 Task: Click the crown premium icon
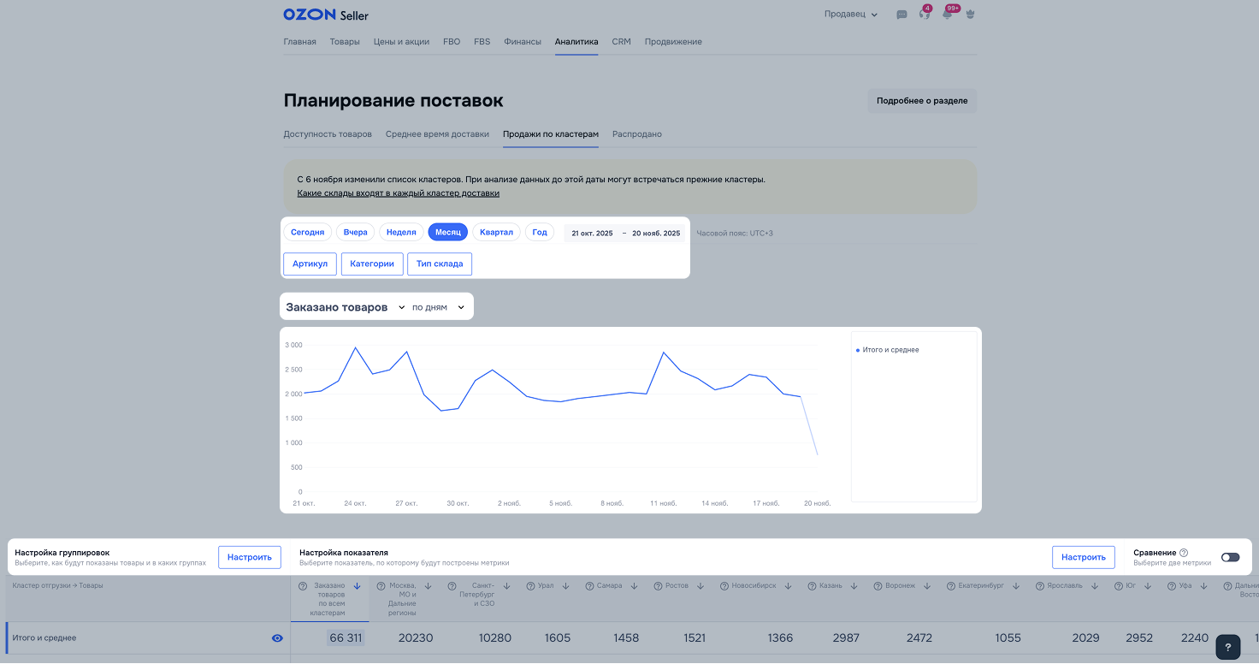coord(970,15)
